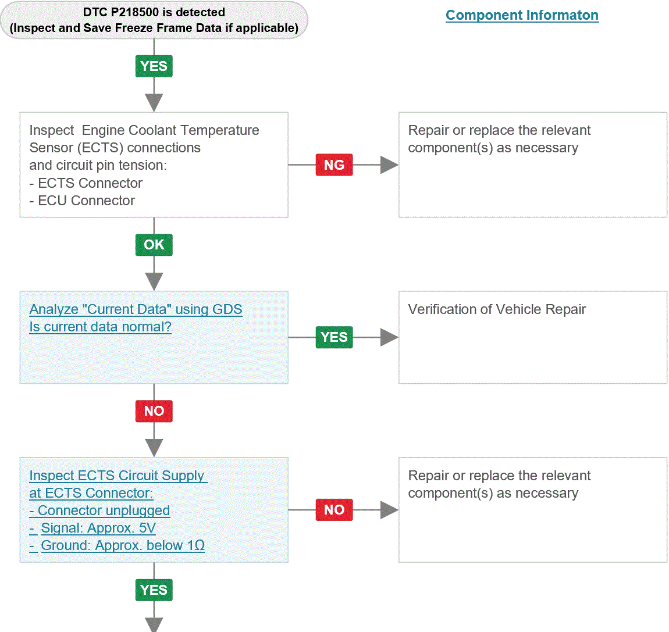Screen dimensions: 669x632
Task: Click the green YES badge below DTC header
Action: point(154,66)
